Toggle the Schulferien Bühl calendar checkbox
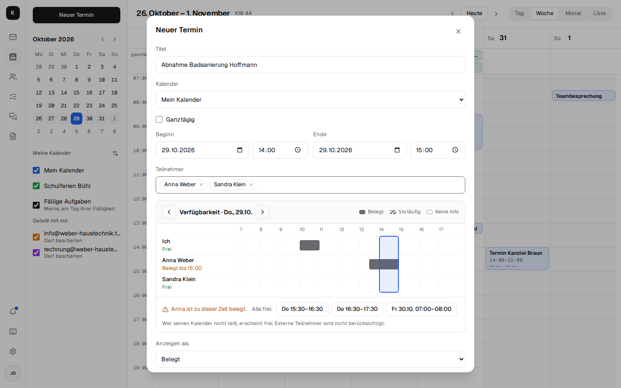 [x=36, y=186]
